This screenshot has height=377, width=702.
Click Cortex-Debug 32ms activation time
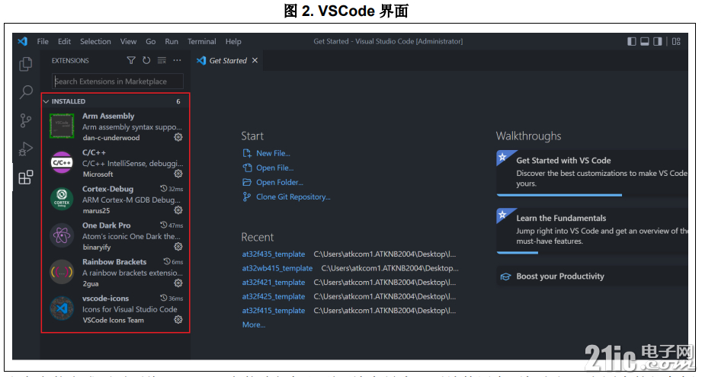pos(172,189)
